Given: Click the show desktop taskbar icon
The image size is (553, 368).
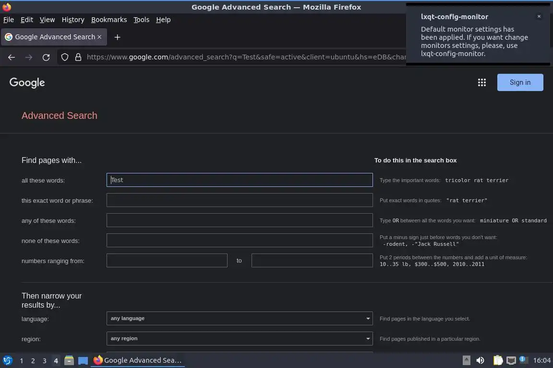Looking at the screenshot, I should [x=83, y=361].
